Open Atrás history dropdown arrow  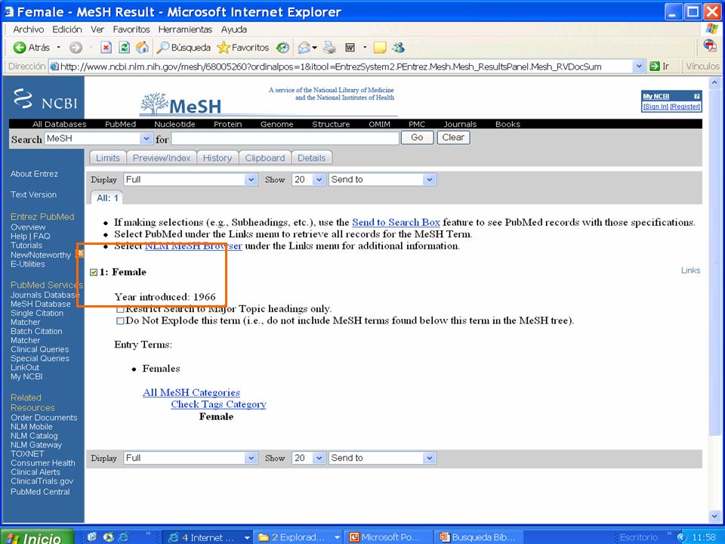coord(59,47)
